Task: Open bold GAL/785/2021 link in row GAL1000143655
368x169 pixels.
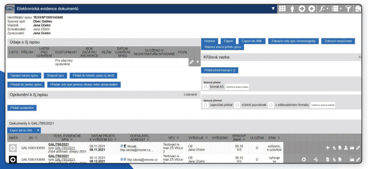Action: [x=58, y=144]
